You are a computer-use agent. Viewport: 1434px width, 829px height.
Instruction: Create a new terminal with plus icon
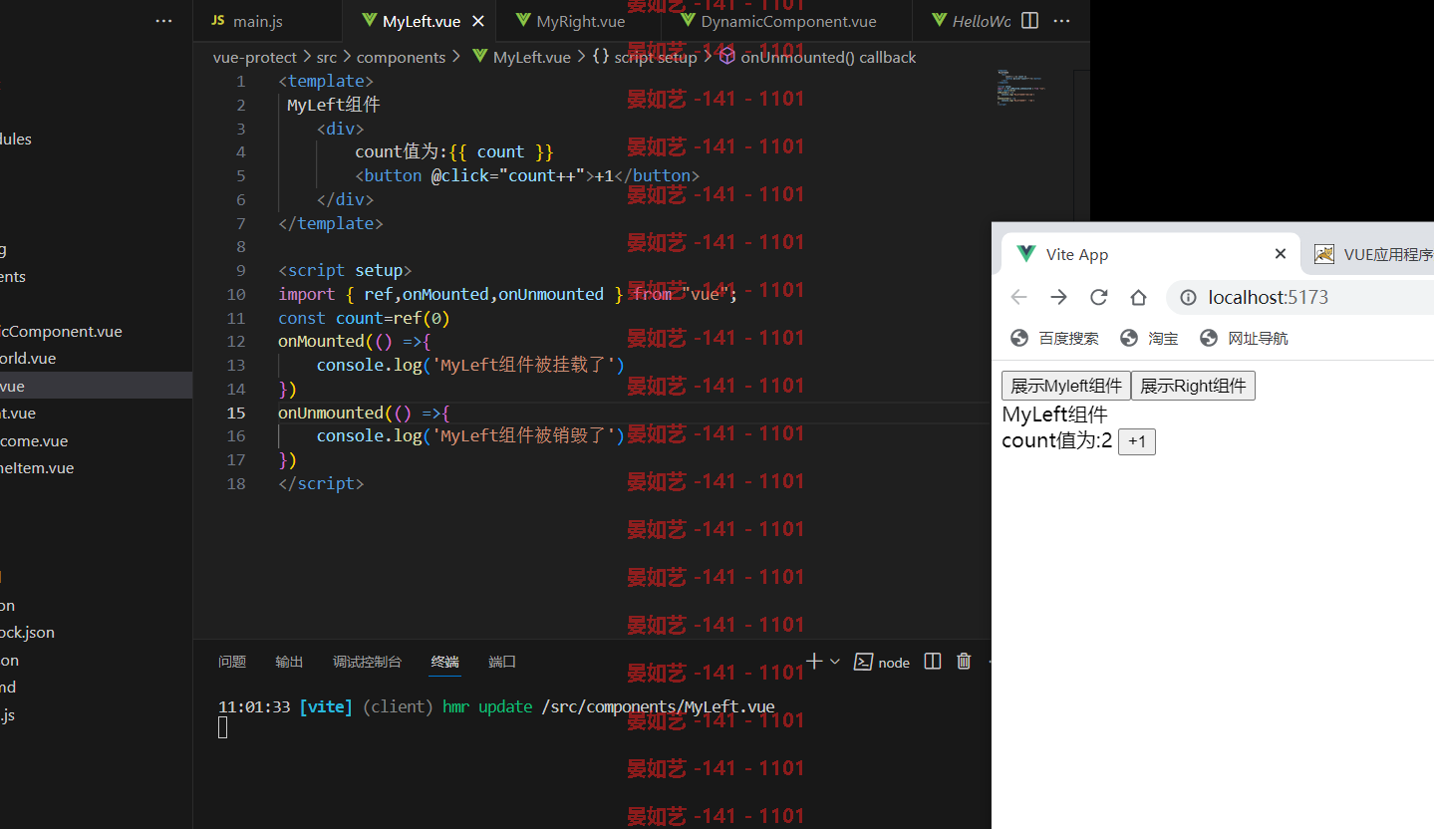point(814,662)
